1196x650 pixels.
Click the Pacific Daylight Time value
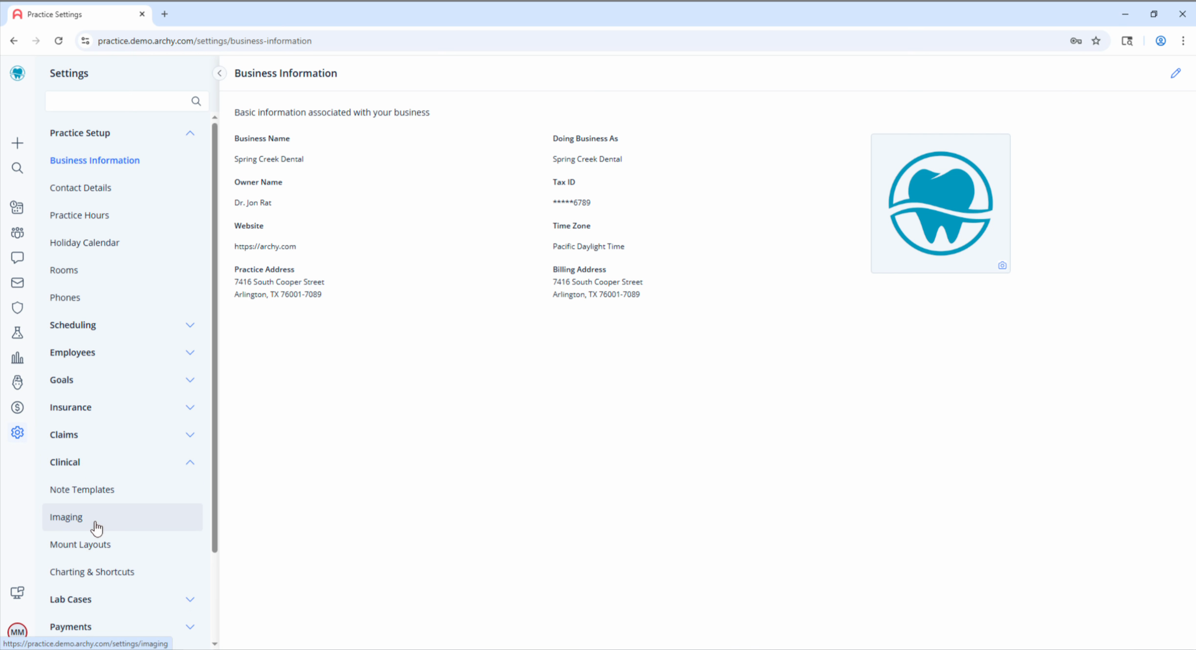[x=588, y=247]
